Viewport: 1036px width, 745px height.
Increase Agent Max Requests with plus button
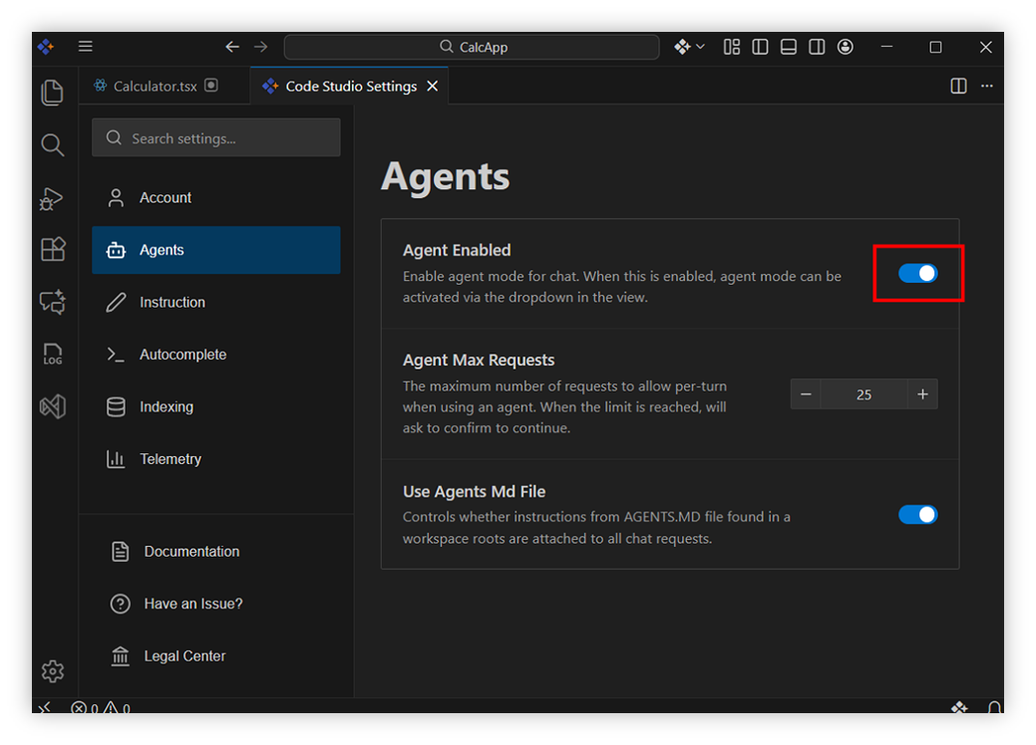pyautogui.click(x=922, y=394)
